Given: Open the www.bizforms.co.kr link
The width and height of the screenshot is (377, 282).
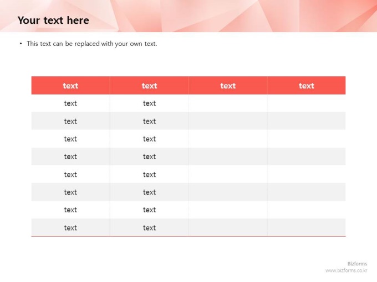Looking at the screenshot, I should pos(346,270).
